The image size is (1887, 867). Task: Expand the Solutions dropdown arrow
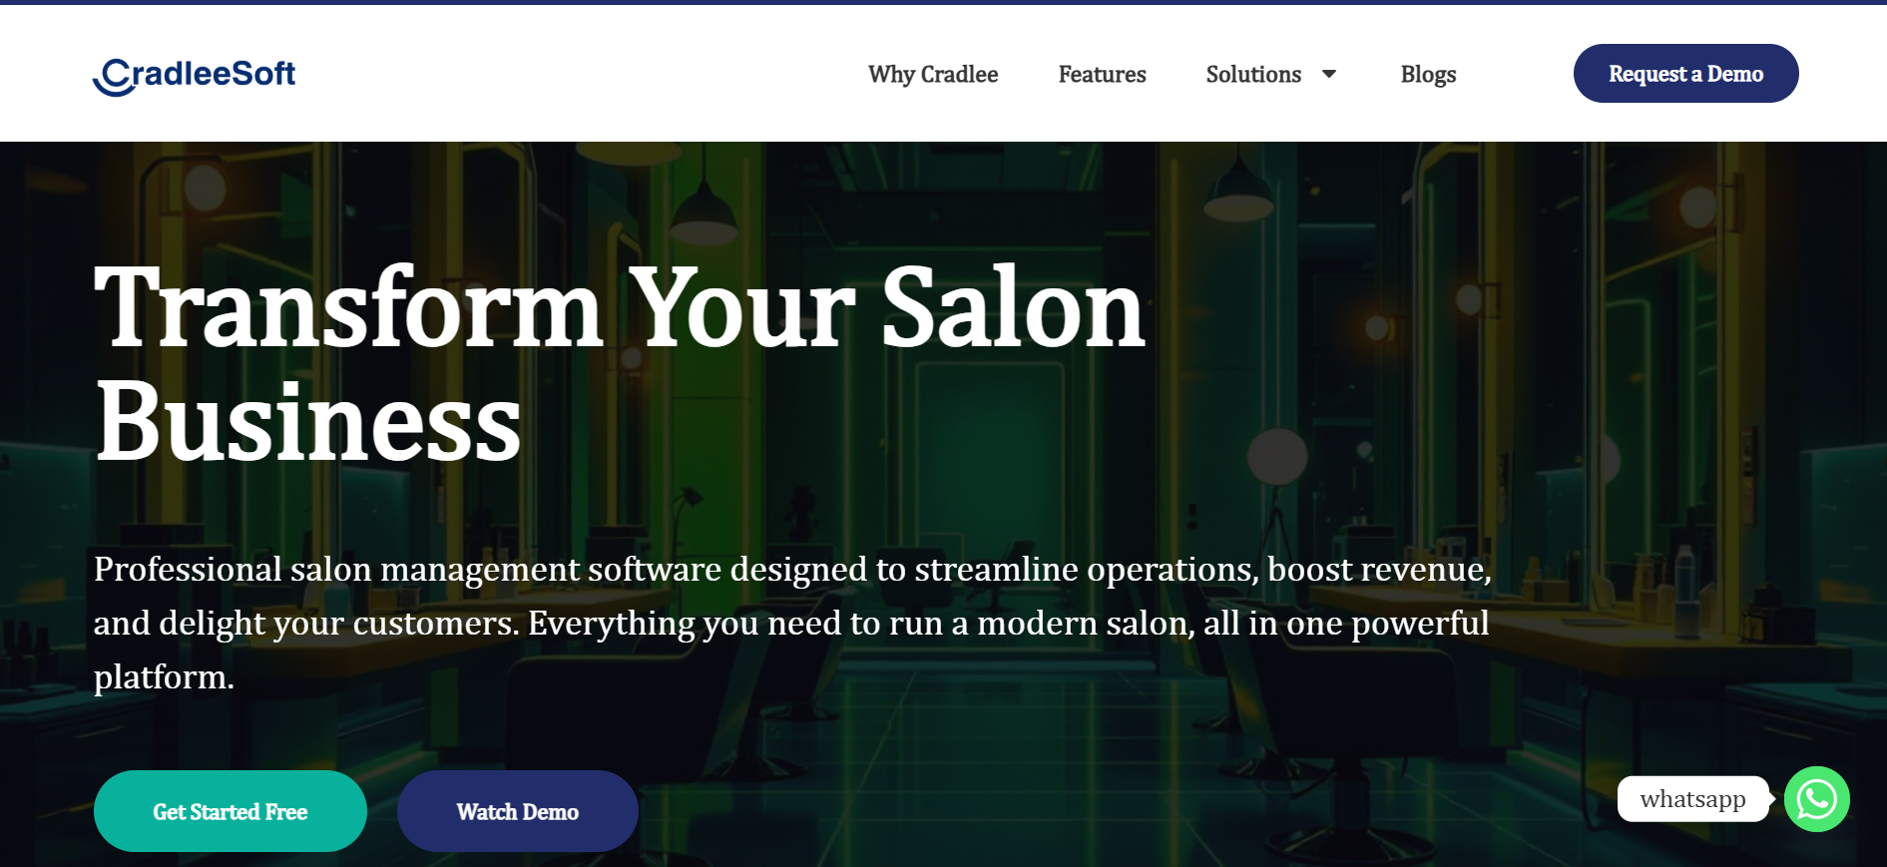click(x=1328, y=75)
